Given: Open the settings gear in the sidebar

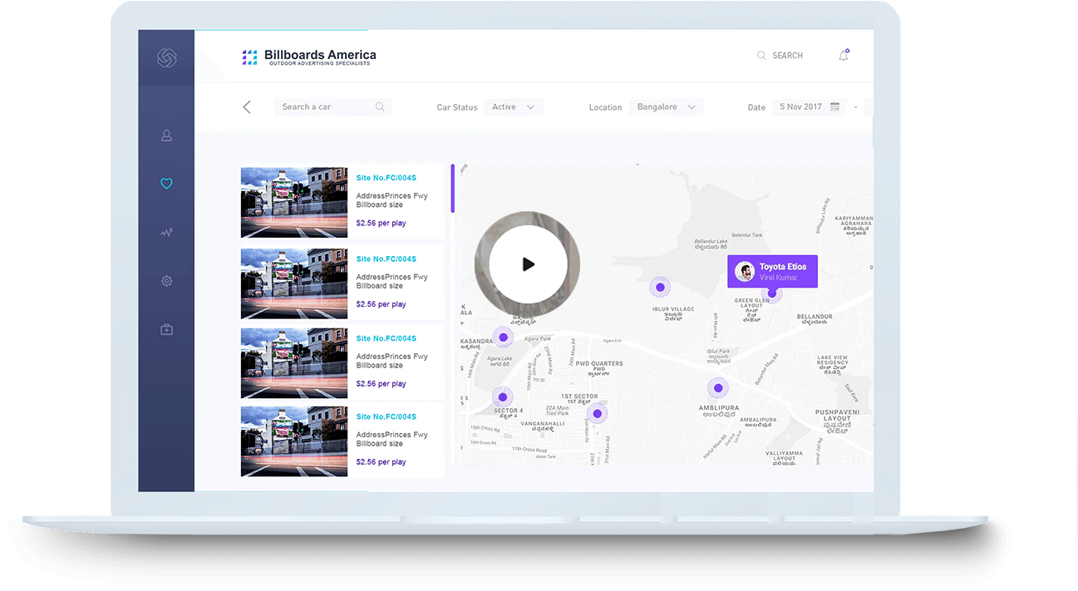Looking at the screenshot, I should point(166,281).
